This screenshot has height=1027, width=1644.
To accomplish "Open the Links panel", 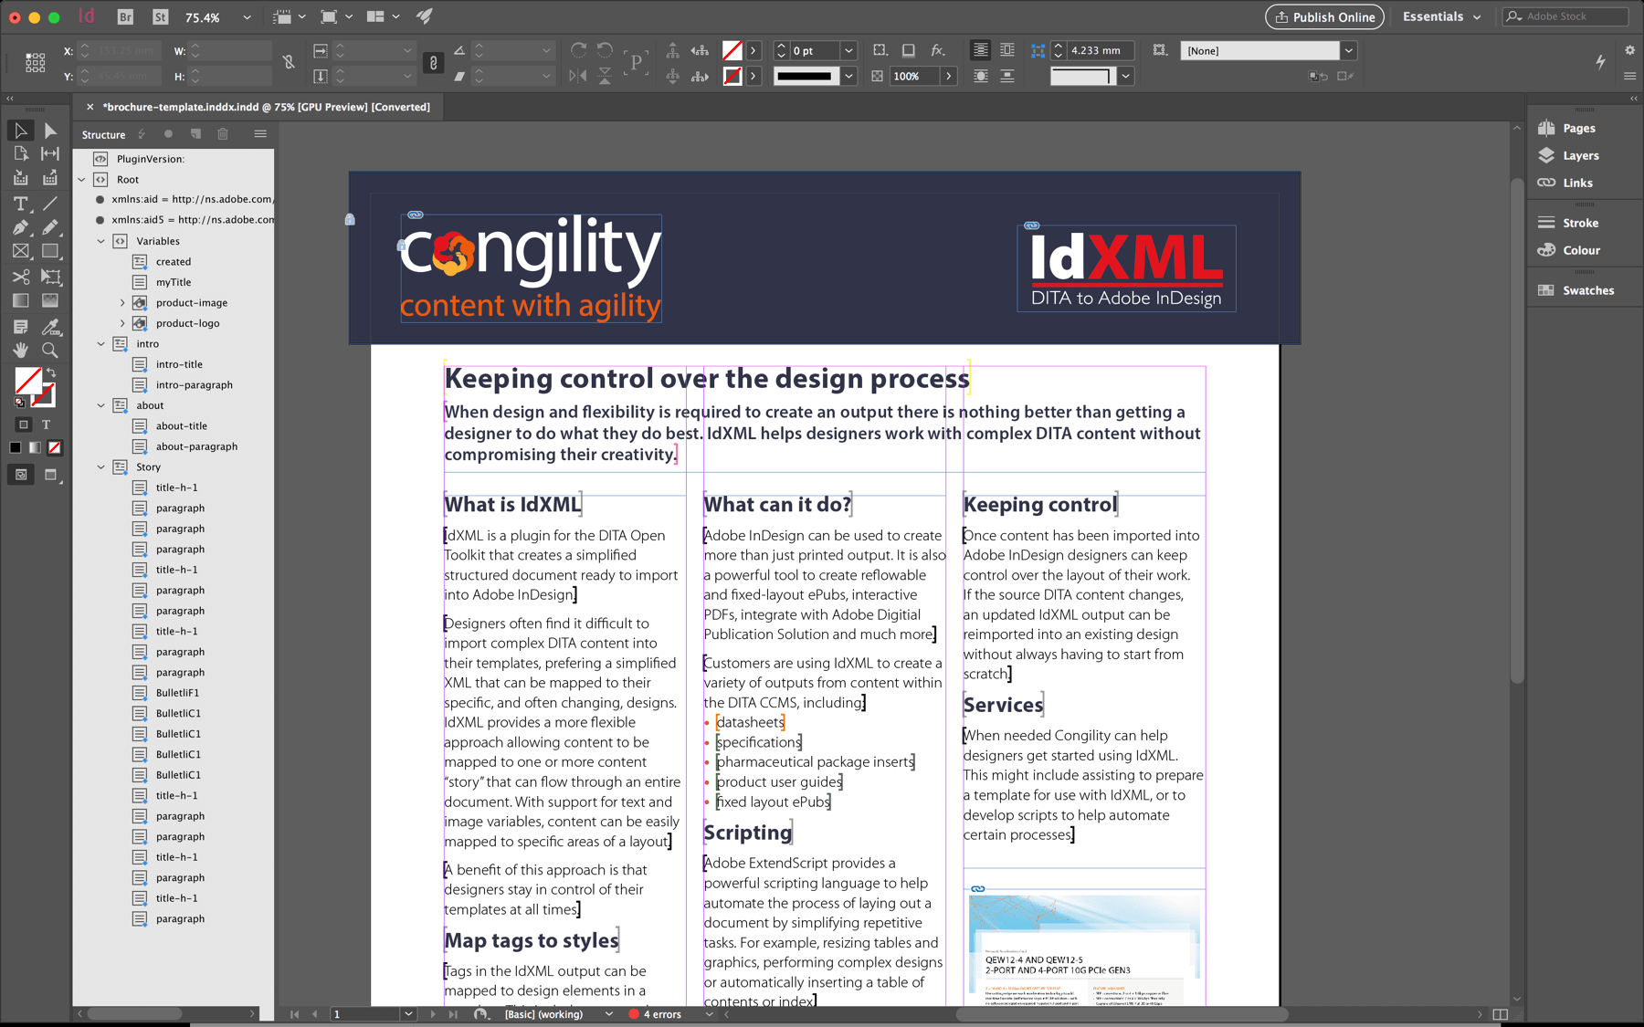I will [x=1565, y=183].
